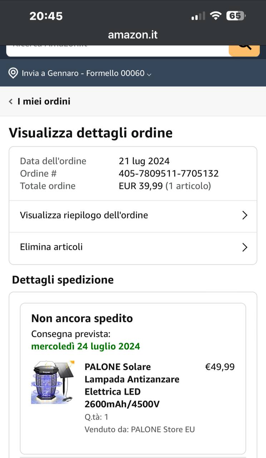Tap the cellular signal bars

(x=198, y=16)
